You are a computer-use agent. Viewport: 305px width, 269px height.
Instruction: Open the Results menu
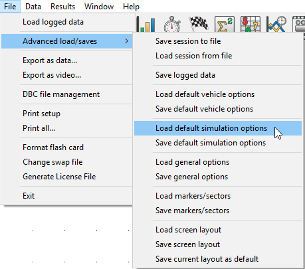pos(62,7)
